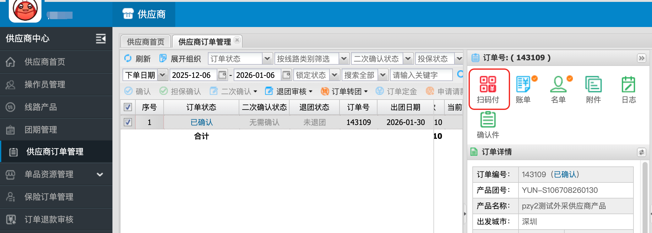Click the order detail panel vertical scrollbar

click(645, 198)
